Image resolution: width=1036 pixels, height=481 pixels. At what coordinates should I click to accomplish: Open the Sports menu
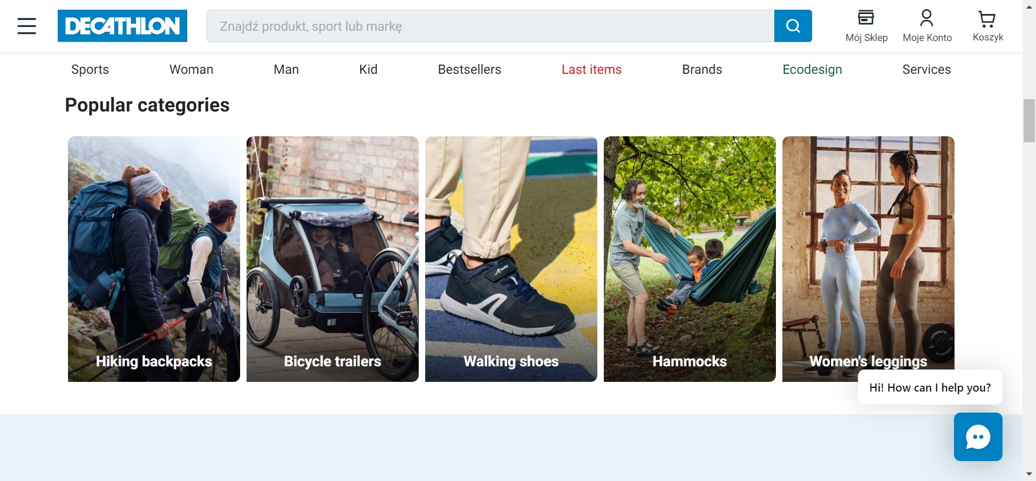point(90,69)
